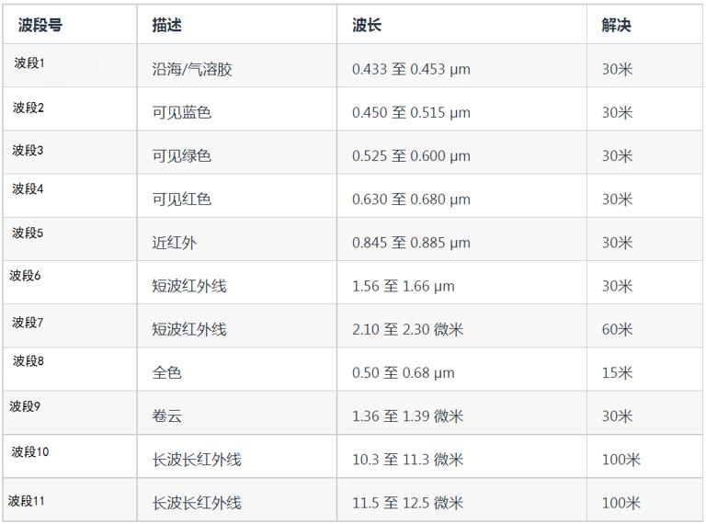Click the 波长 column header
The height and width of the screenshot is (524, 706).
(367, 25)
